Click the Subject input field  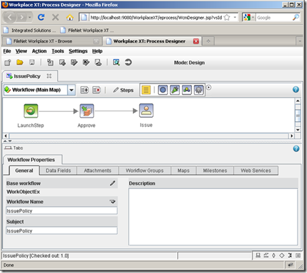61,230
